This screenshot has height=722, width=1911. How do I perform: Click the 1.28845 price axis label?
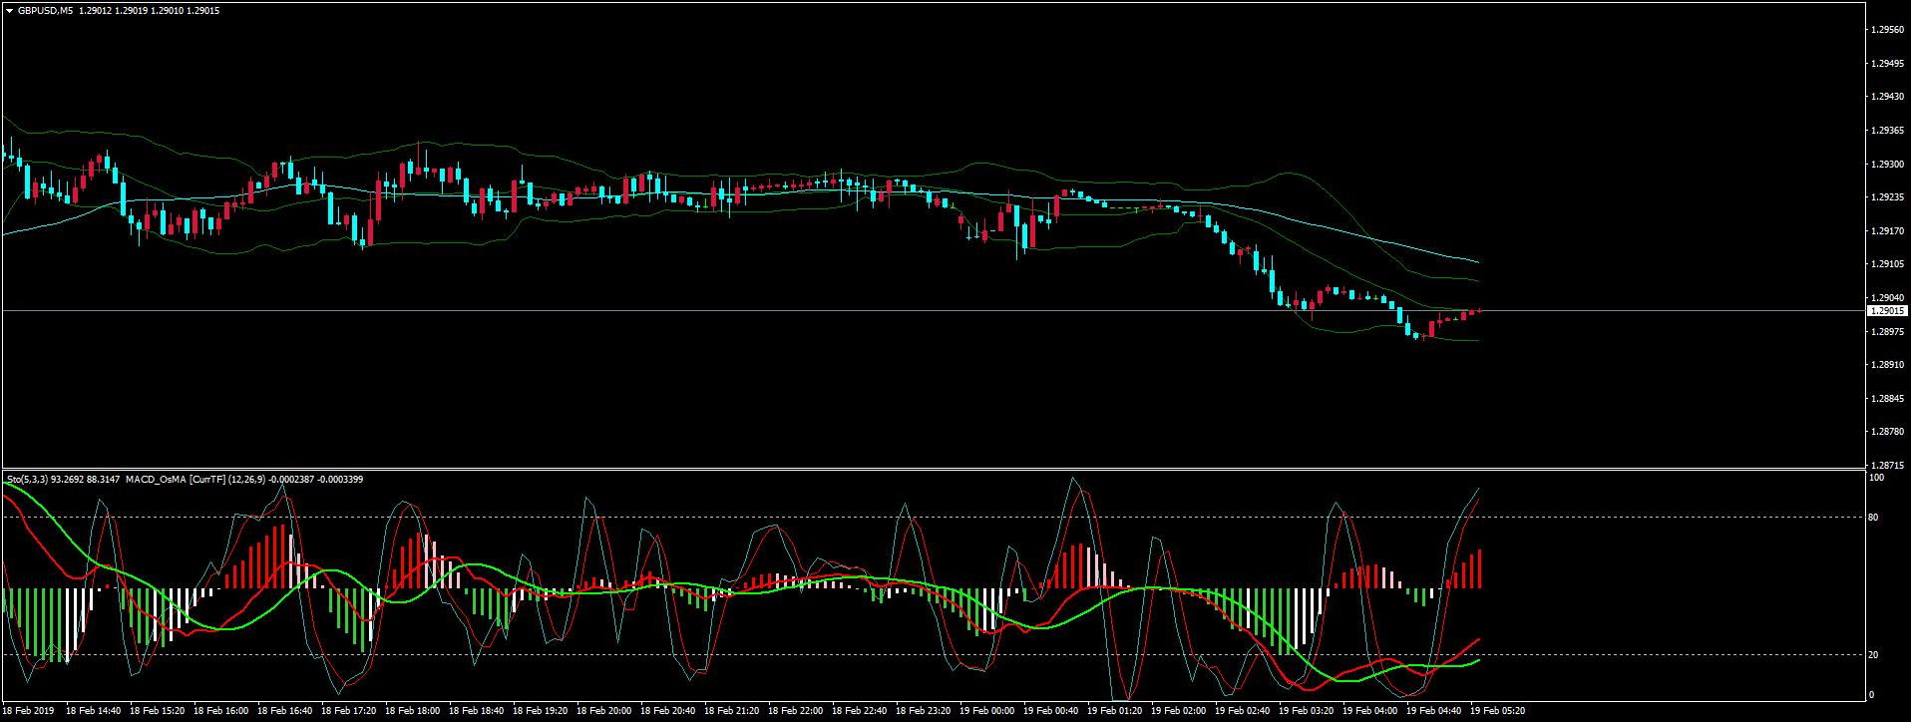coord(1887,399)
